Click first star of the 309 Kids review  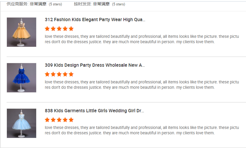pyautogui.click(x=47, y=74)
